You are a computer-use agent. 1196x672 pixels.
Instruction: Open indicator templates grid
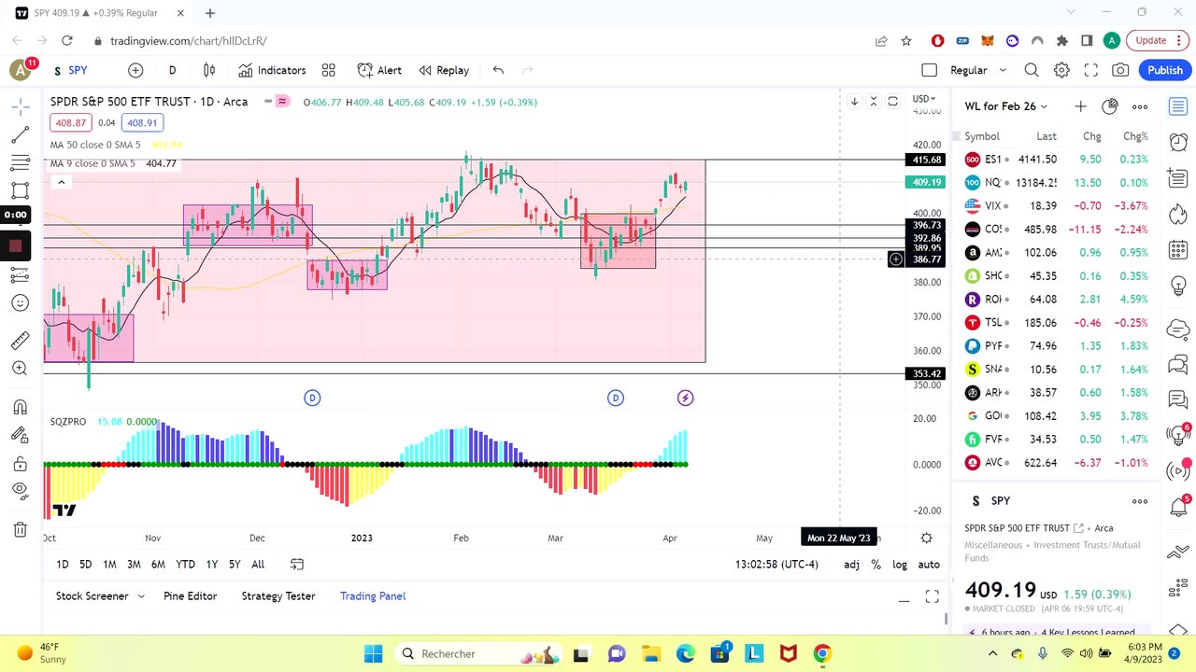point(329,70)
